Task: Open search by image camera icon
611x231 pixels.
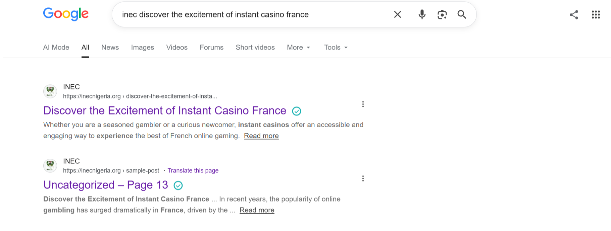Action: pyautogui.click(x=442, y=14)
